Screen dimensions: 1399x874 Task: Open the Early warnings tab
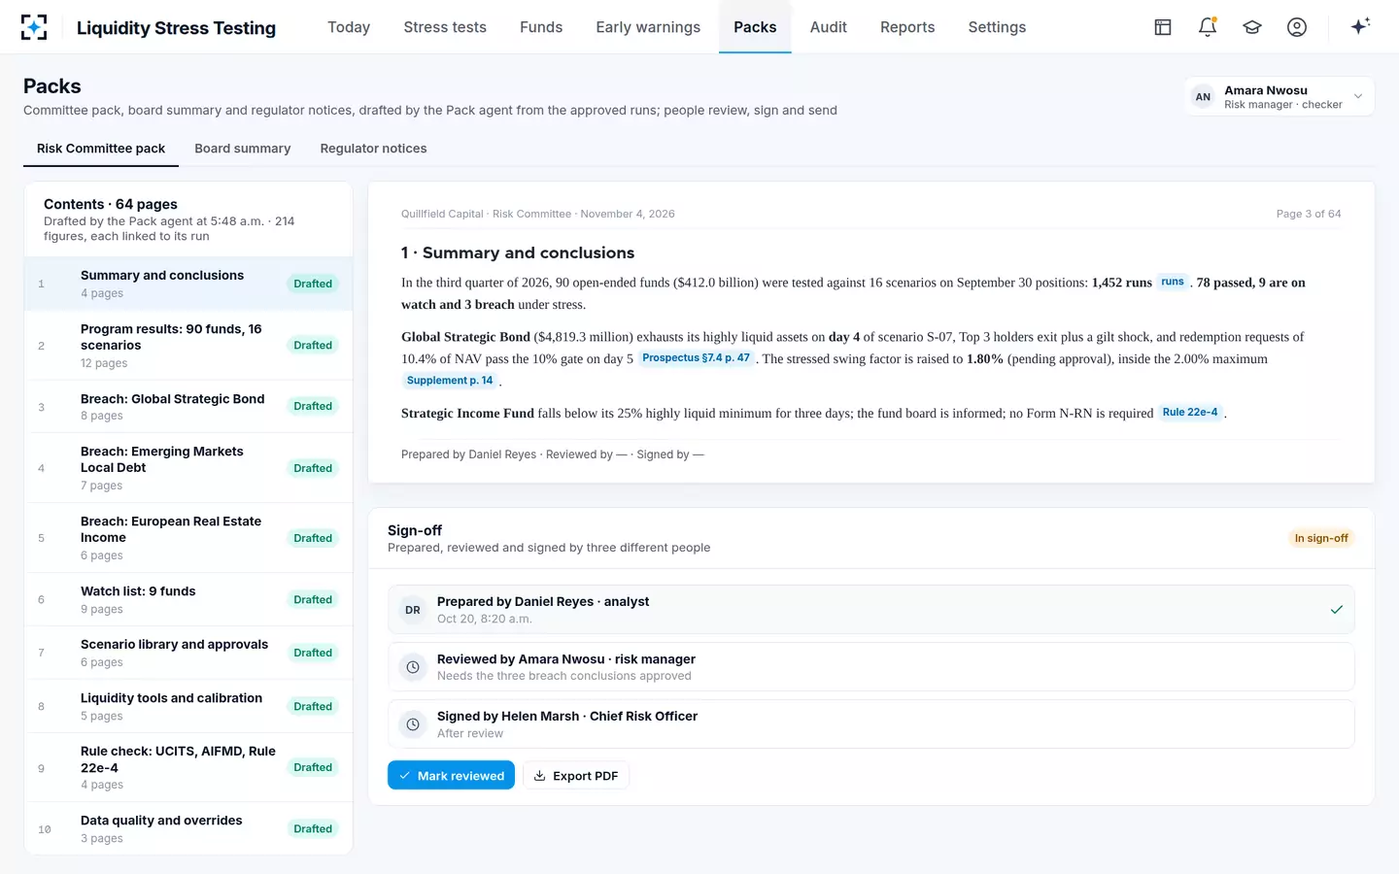click(648, 27)
